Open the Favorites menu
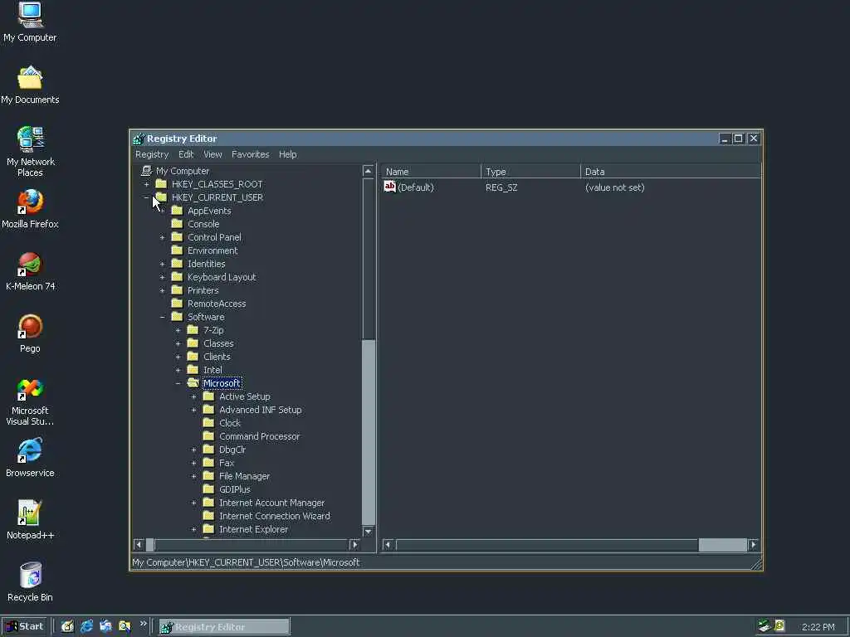Image resolution: width=850 pixels, height=637 pixels. pos(250,154)
